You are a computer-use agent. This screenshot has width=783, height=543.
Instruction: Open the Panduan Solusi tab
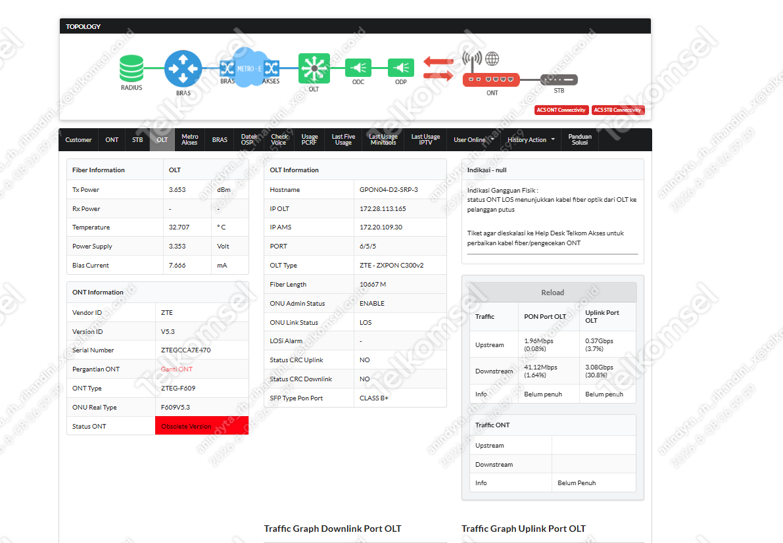(580, 140)
